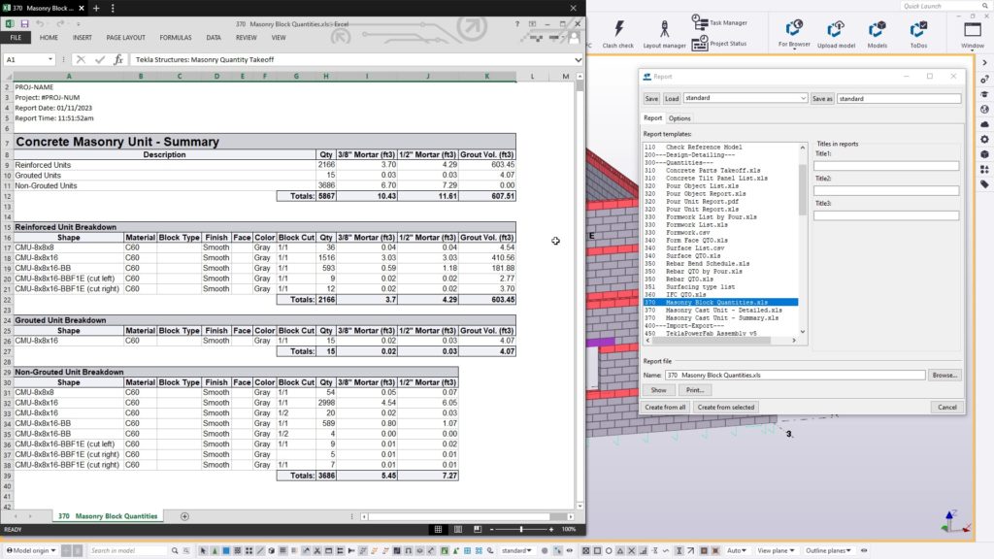
Task: Expand the standard settings dropdown in Report dialog
Action: click(803, 98)
